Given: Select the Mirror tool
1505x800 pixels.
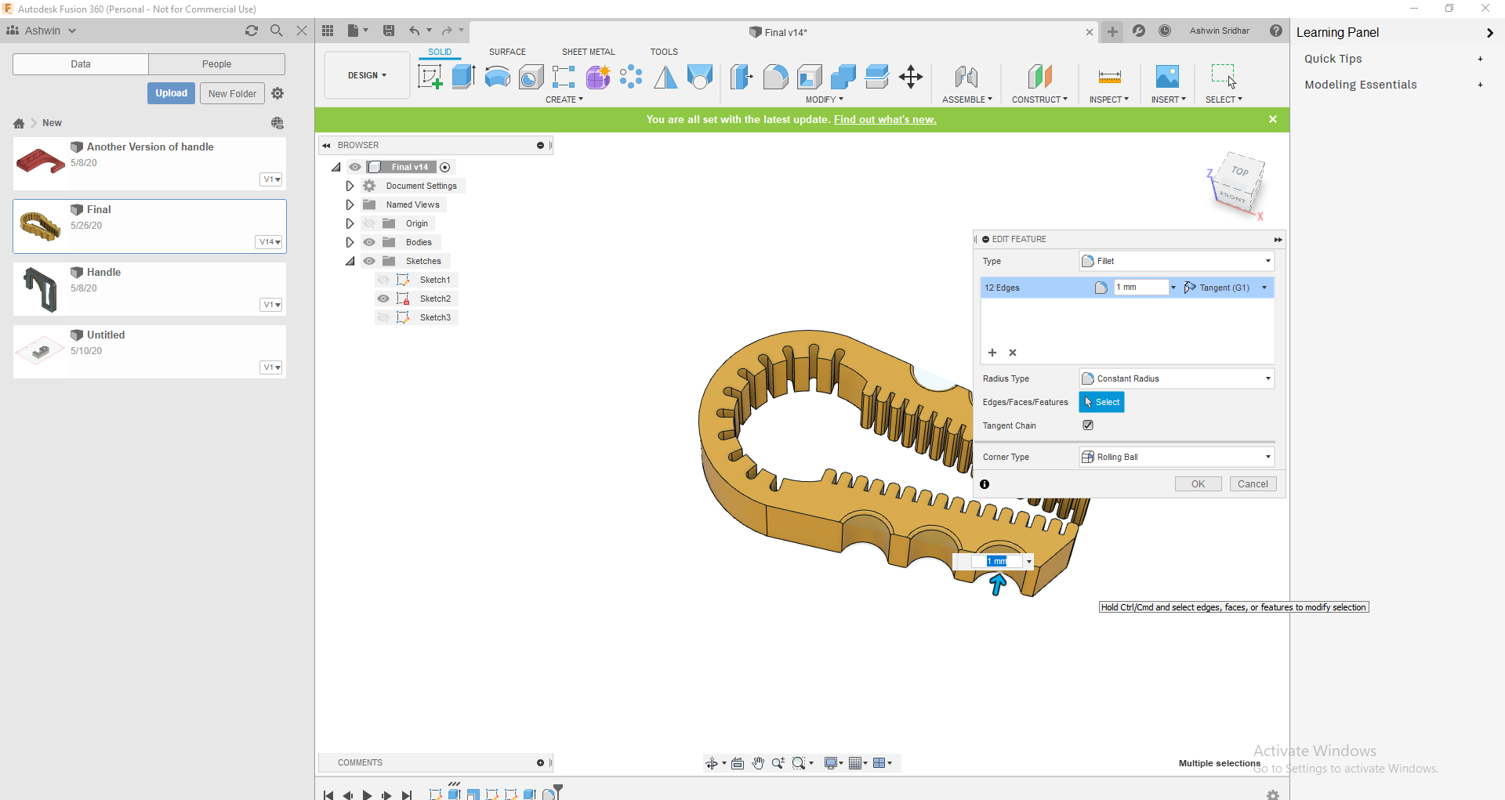Looking at the screenshot, I should (x=665, y=77).
